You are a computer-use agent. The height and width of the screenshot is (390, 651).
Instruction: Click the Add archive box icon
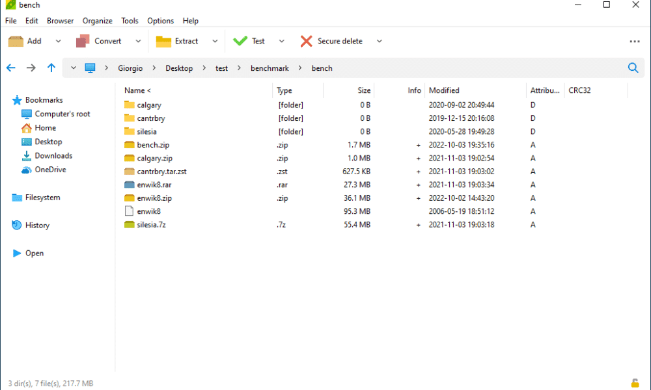point(16,41)
